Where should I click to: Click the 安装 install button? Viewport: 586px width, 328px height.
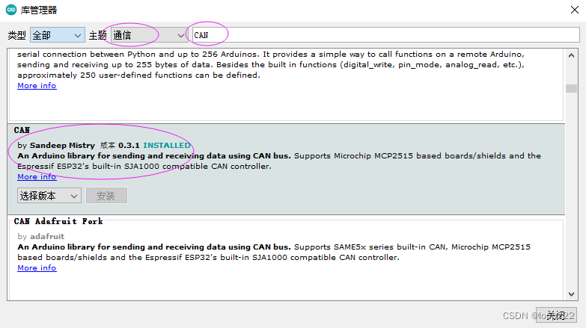coord(106,196)
